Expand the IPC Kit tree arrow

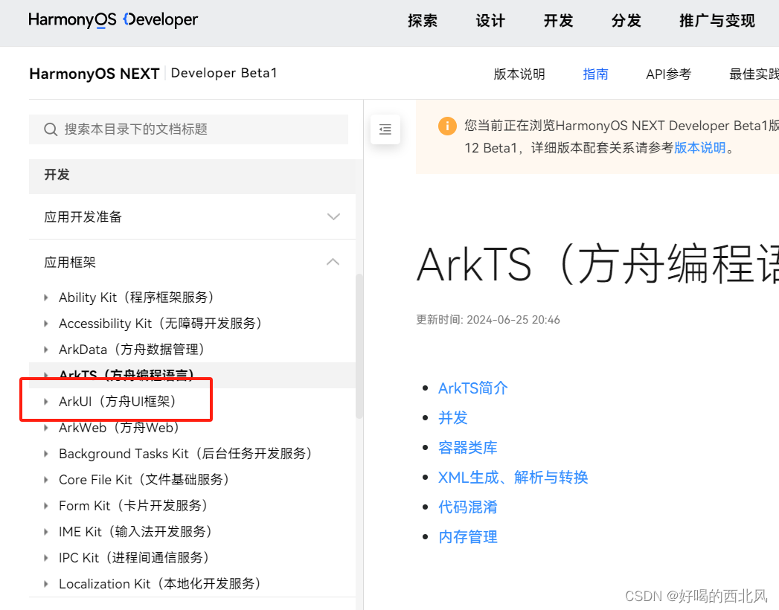click(x=45, y=558)
